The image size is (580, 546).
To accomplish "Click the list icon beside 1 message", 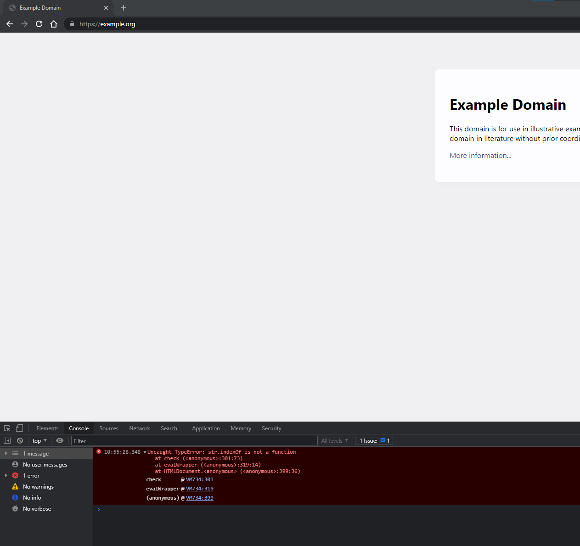I will point(15,453).
